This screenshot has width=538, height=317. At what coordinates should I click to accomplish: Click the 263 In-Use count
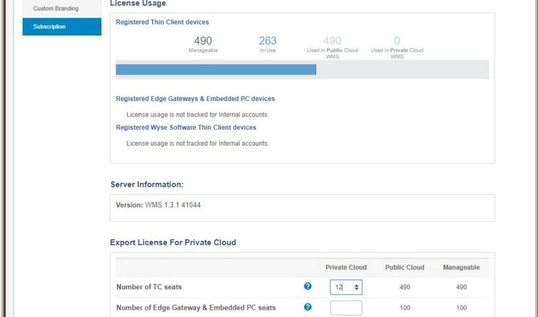coord(268,41)
